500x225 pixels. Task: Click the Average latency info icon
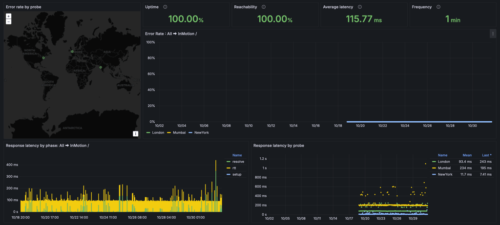click(360, 7)
